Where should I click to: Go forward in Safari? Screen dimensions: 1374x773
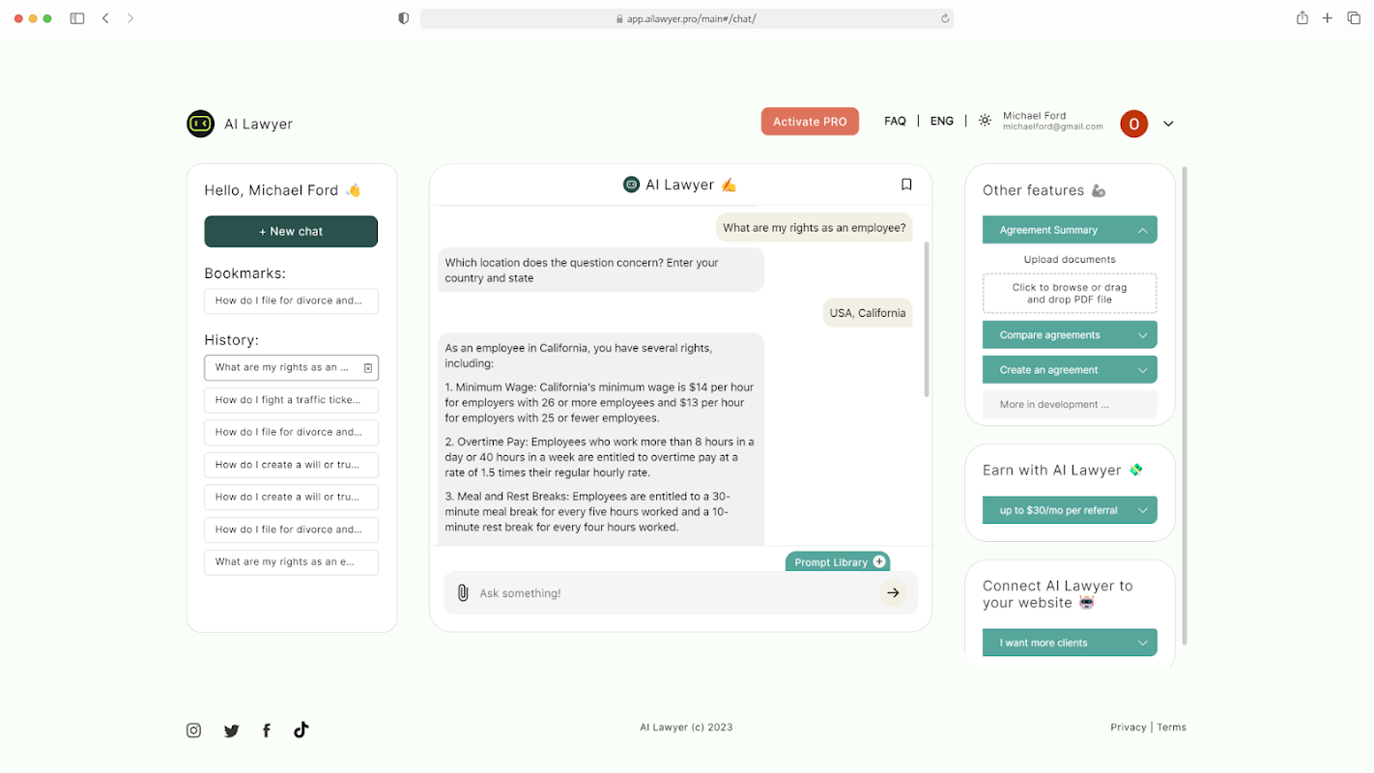point(130,18)
